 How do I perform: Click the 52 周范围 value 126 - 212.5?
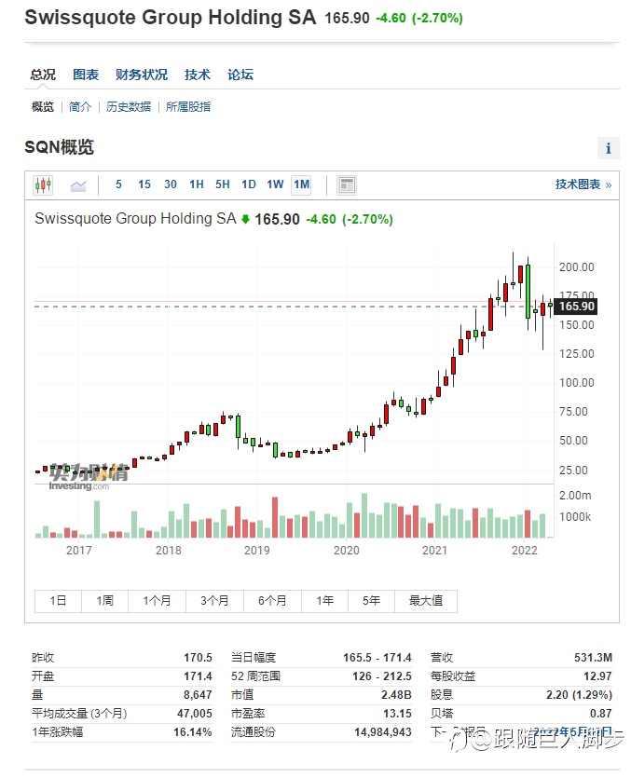[x=382, y=676]
